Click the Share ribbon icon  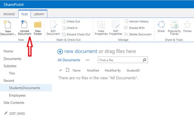[x=161, y=25]
